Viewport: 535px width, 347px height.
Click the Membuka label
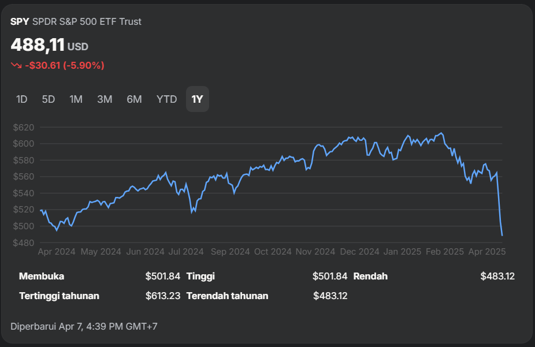(42, 276)
